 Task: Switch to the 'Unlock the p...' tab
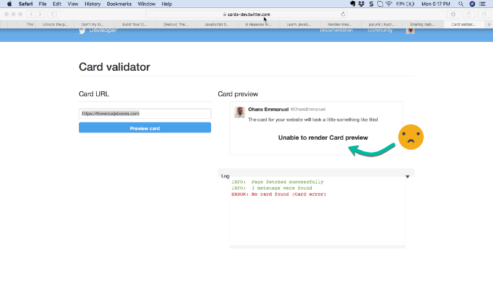55,25
